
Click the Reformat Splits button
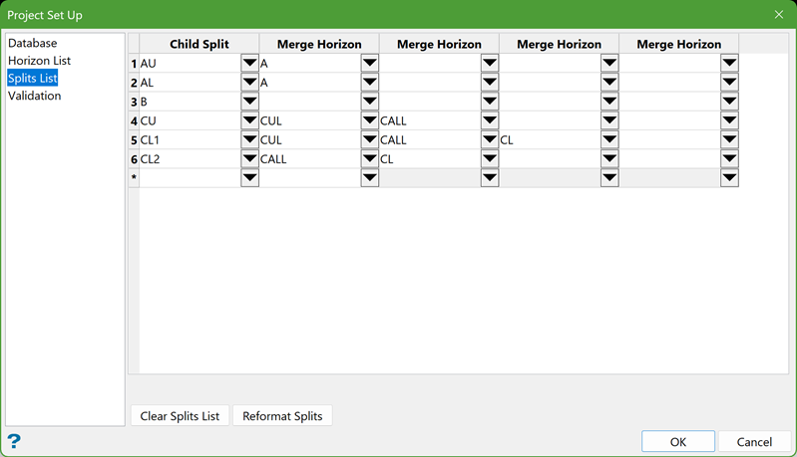click(282, 416)
